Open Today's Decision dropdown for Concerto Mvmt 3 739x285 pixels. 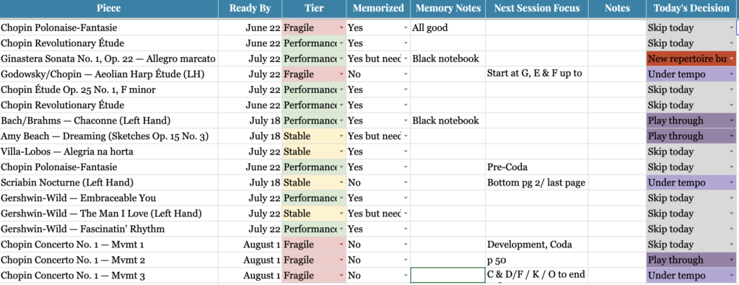click(732, 276)
